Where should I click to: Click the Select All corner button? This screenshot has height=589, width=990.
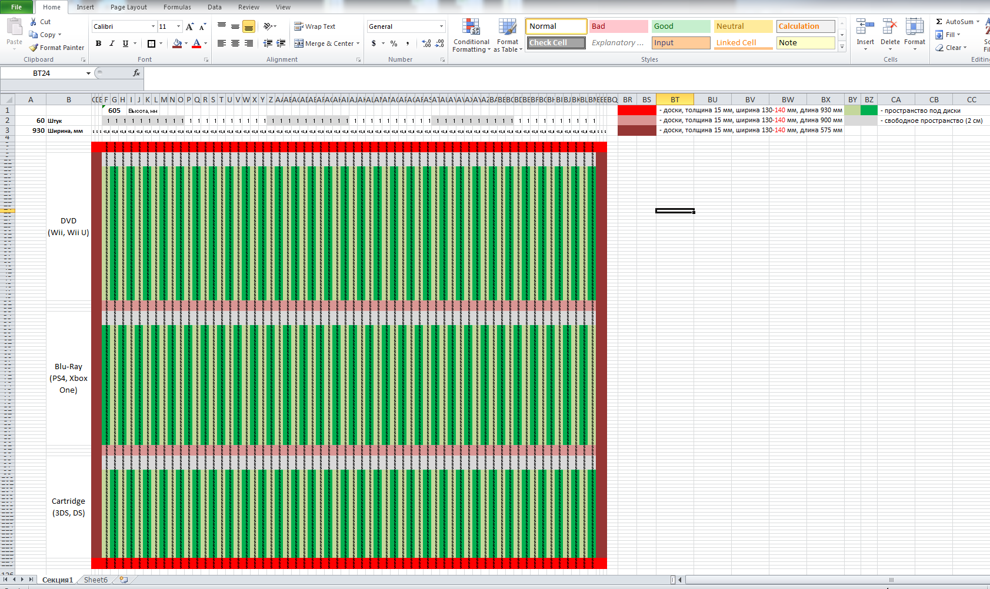click(7, 99)
